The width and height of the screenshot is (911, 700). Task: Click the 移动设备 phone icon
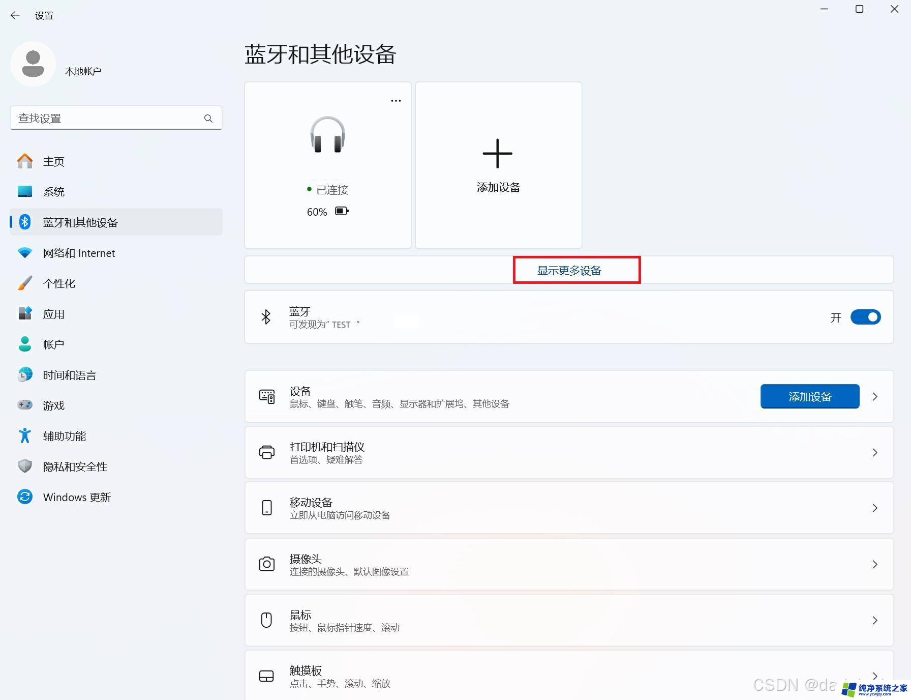[x=267, y=508]
